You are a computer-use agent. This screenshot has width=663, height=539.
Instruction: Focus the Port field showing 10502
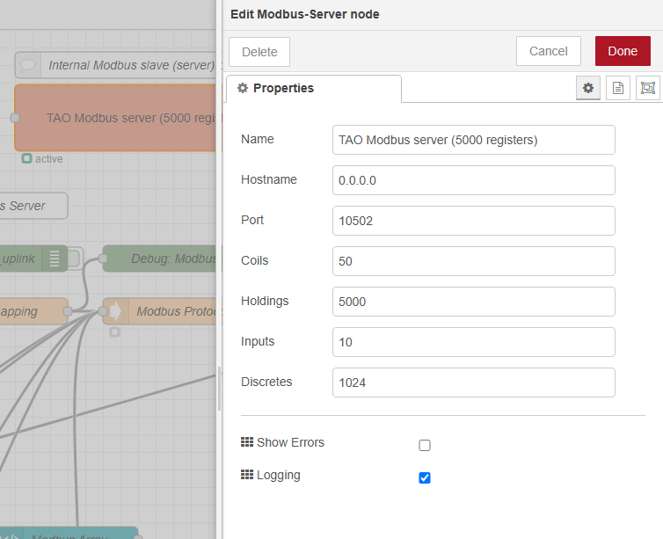473,221
